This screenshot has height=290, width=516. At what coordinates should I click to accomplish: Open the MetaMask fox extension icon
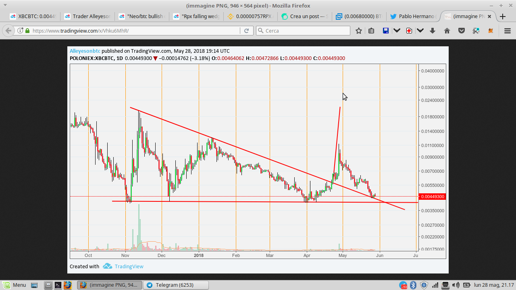(x=491, y=31)
